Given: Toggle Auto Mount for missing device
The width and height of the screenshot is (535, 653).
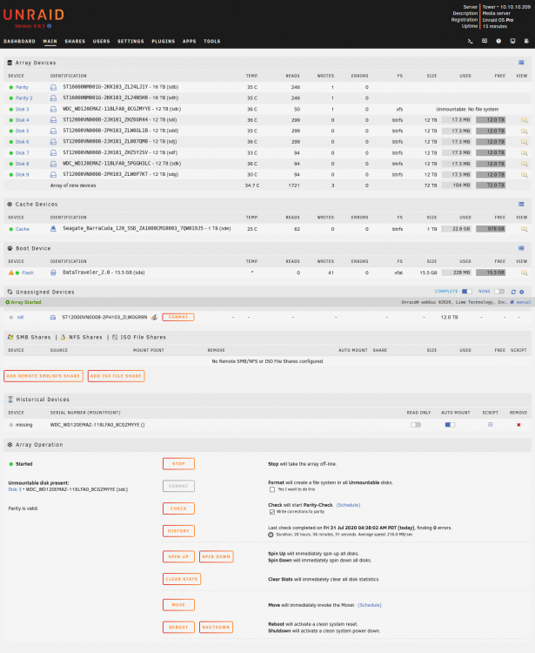Looking at the screenshot, I should 450,425.
